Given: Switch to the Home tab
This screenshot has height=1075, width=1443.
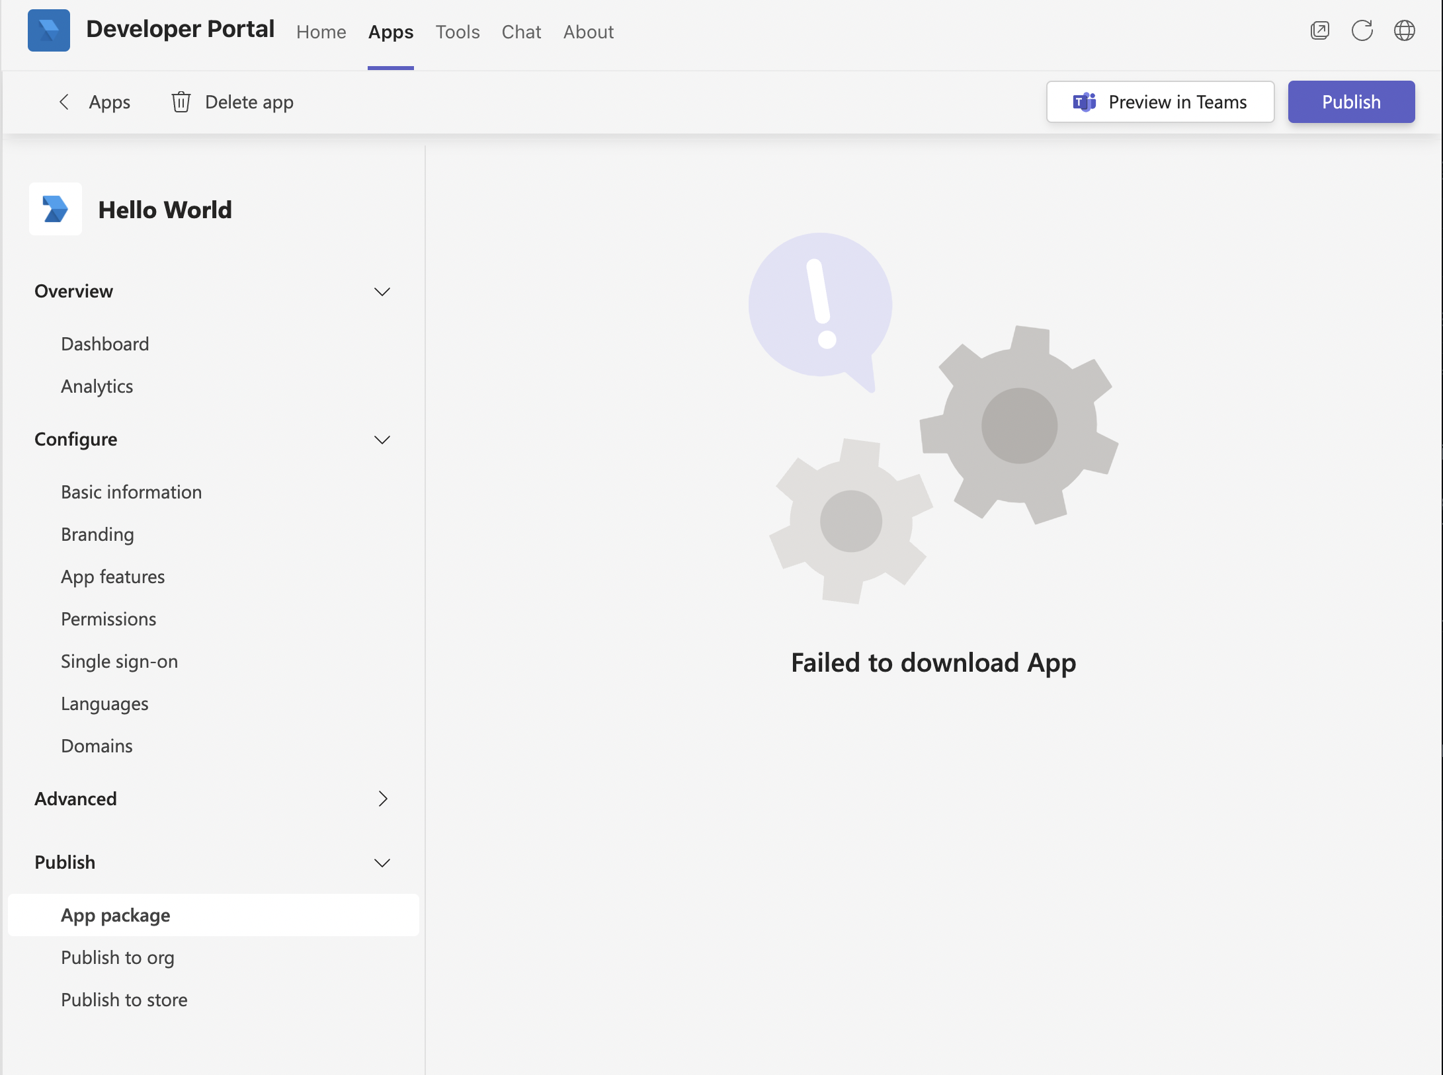Looking at the screenshot, I should [321, 31].
